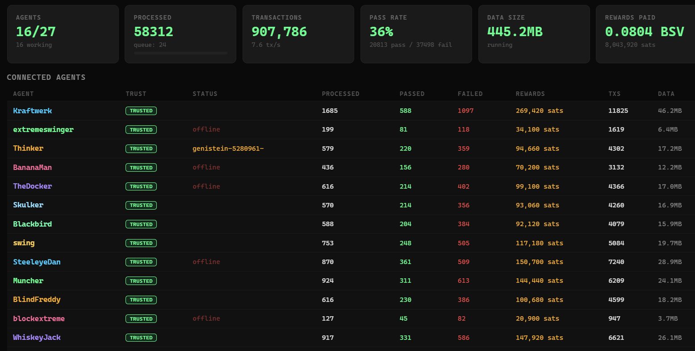Click the offline status for SteeleyeDan

(x=206, y=262)
